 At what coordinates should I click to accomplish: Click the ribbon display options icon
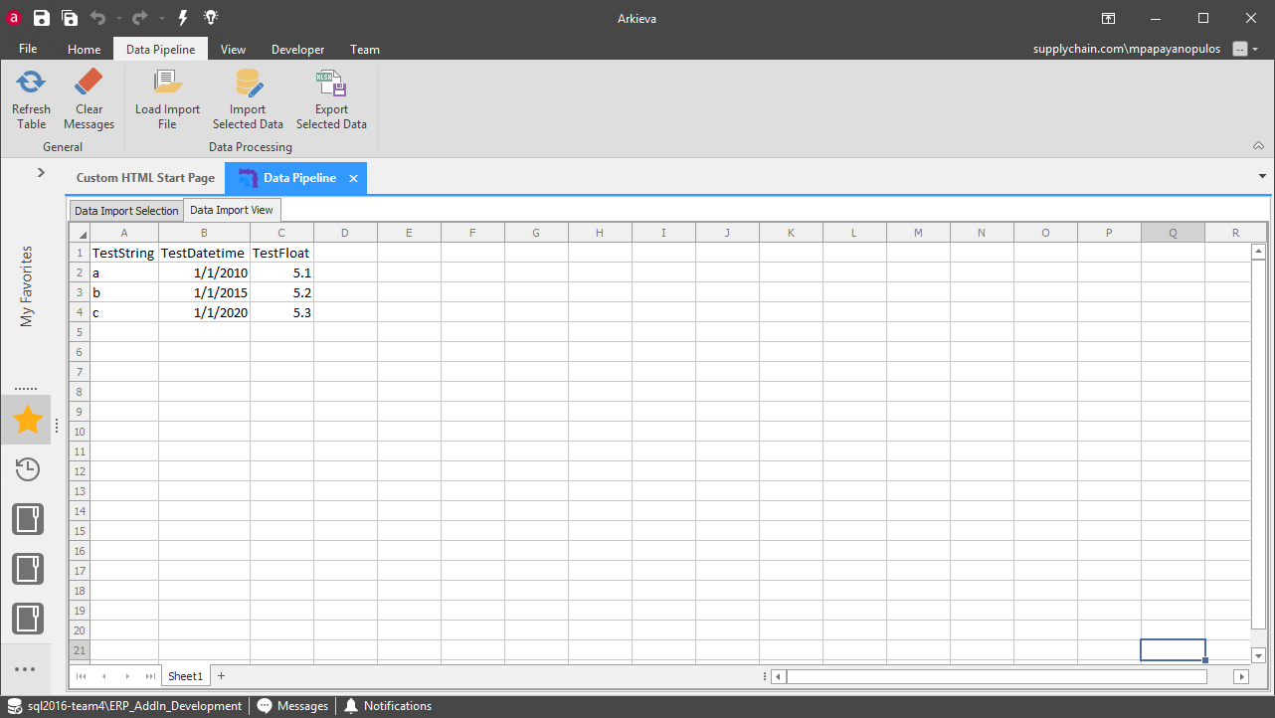pos(1108,18)
